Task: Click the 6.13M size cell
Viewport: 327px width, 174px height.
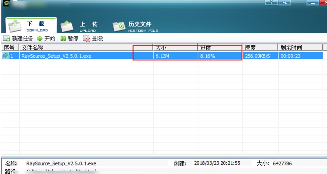Action: pyautogui.click(x=175, y=56)
